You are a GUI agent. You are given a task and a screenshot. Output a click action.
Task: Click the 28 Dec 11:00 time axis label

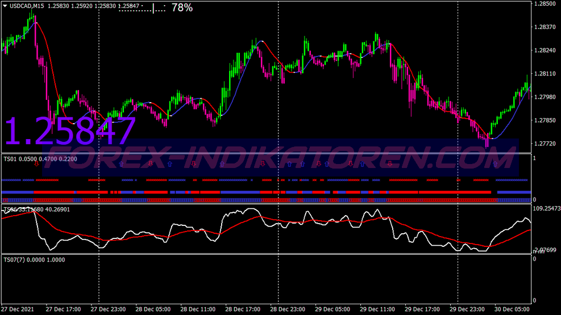coord(198,310)
